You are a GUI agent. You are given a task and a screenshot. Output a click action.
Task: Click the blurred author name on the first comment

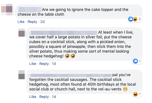[x=30, y=10]
